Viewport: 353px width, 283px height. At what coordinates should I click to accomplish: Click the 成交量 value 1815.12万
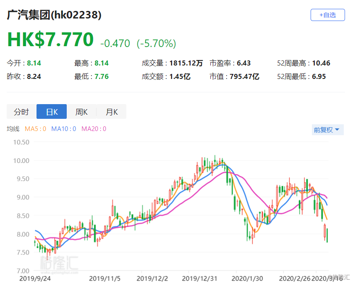[x=186, y=63]
